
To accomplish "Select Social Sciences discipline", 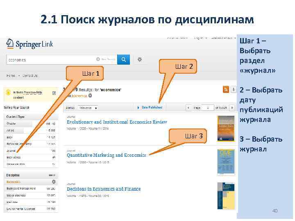I will (x=31, y=196).
